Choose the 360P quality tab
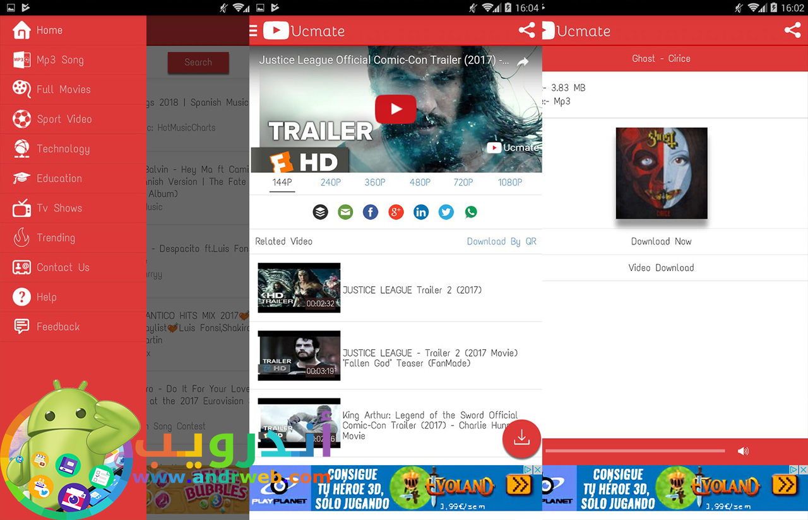808x520 pixels. click(374, 182)
